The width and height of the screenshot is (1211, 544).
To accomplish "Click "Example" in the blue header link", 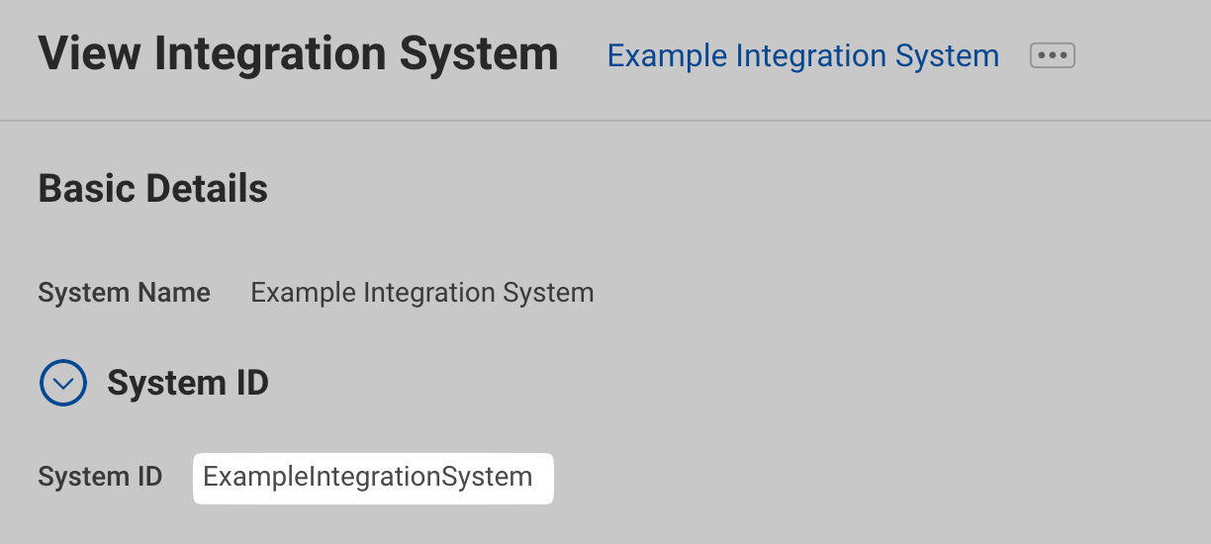I will pyautogui.click(x=667, y=55).
